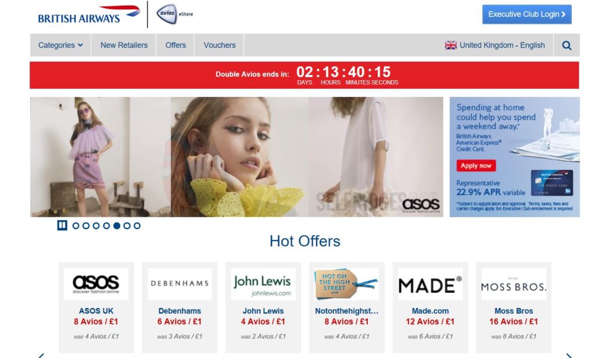
Task: Click the Executive Club Login button
Action: [526, 15]
